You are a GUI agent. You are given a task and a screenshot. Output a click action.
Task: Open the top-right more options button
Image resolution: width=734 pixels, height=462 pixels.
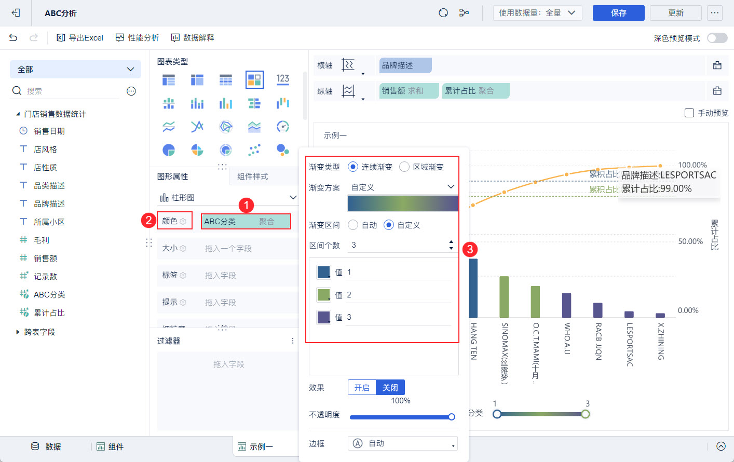pos(715,13)
